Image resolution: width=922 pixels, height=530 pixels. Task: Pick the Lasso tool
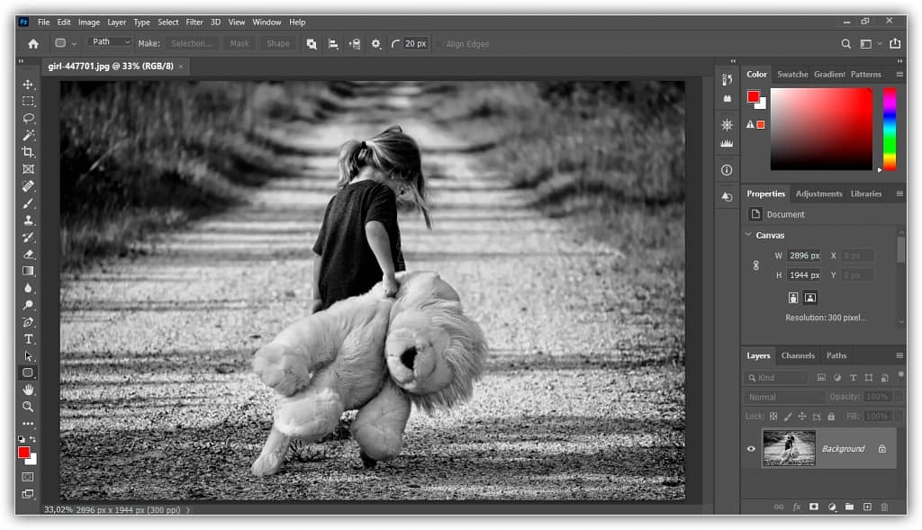click(28, 118)
